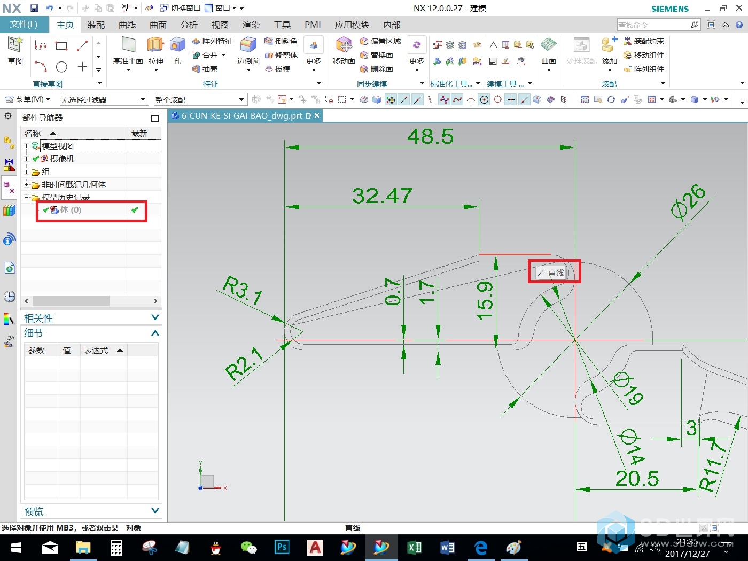Open the 菜单(M) dropdown
This screenshot has height=561, width=748.
coord(27,99)
